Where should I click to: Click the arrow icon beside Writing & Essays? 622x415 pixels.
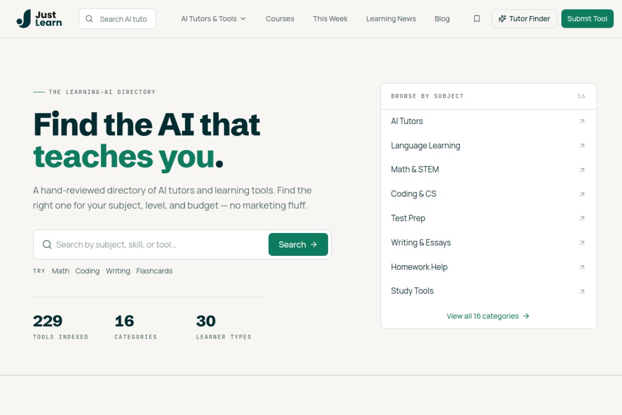tap(582, 243)
